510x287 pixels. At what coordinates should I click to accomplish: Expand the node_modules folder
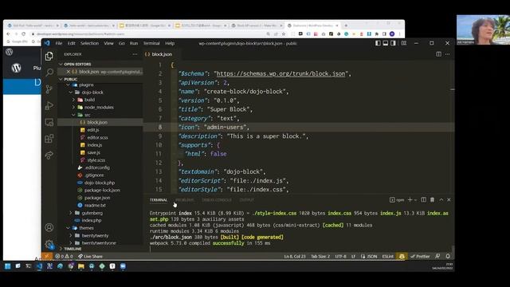tap(99, 108)
